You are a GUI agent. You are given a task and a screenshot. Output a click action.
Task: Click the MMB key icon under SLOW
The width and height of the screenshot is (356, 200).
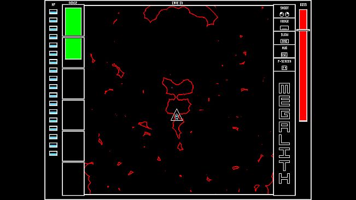[284, 42]
